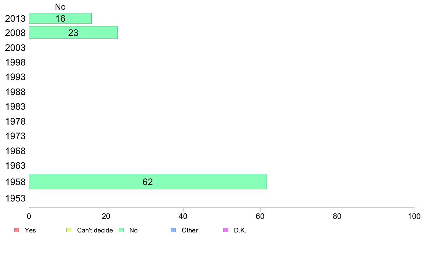Click the magenta D.K. legend swatch
Image resolution: width=424 pixels, height=262 pixels.
(x=226, y=230)
